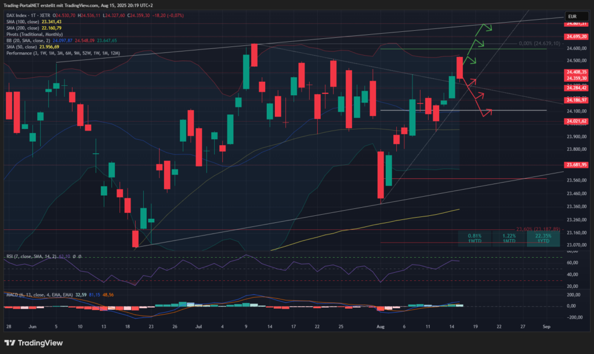
Task: Select the SMA (100, close) indicator legend
Action: 22,21
